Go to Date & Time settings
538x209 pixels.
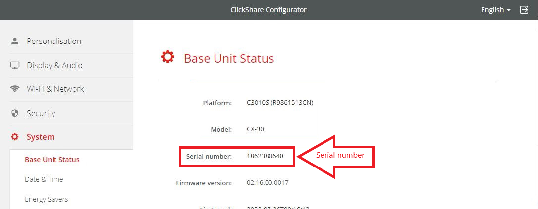[x=44, y=179]
